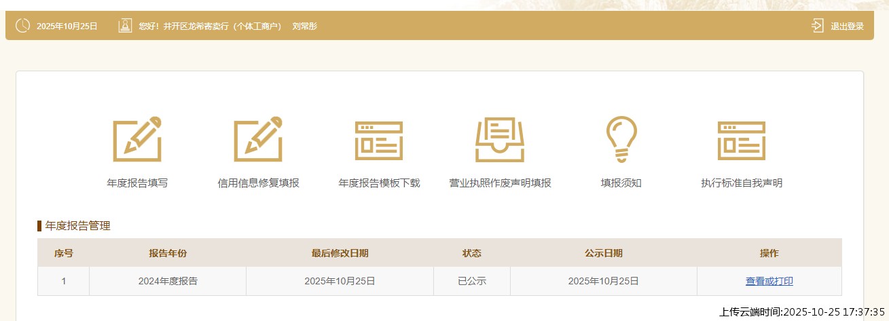Click the 年度报告填写 pencil icon

137,139
